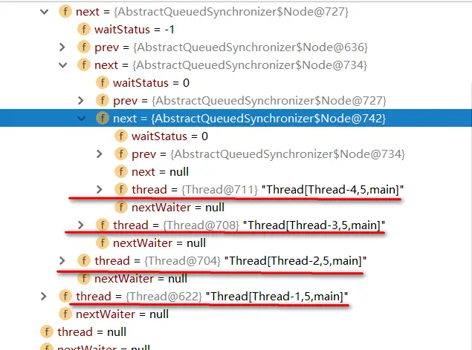The width and height of the screenshot is (472, 350).
Task: Expand the Thread@711 Thread-4 entry
Action: [100, 189]
